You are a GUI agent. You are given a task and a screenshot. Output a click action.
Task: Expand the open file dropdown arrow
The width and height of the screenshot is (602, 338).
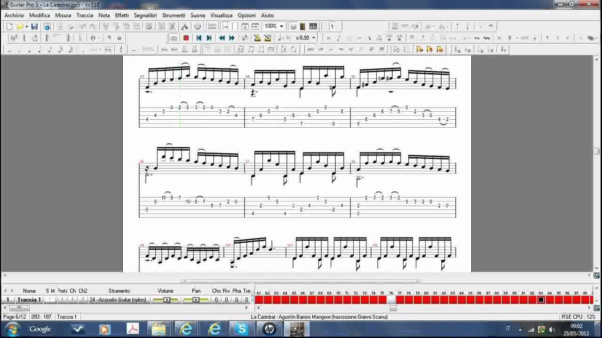(27, 27)
